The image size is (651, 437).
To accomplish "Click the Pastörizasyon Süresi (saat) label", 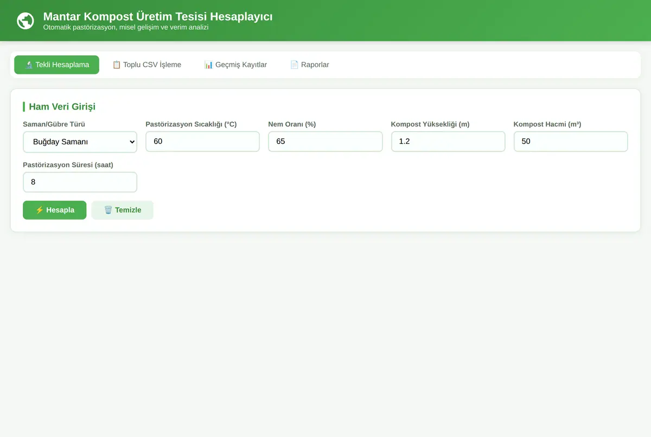I will tap(68, 165).
